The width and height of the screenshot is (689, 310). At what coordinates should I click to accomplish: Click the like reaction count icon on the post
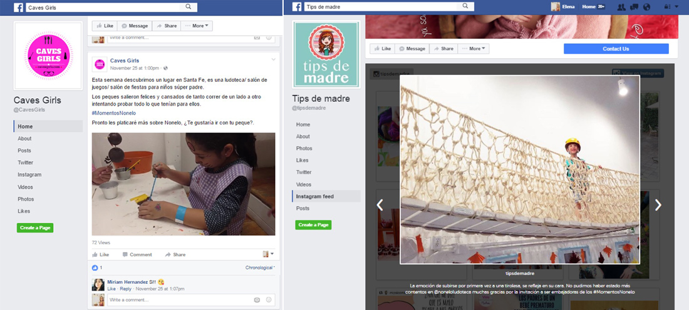(x=95, y=267)
